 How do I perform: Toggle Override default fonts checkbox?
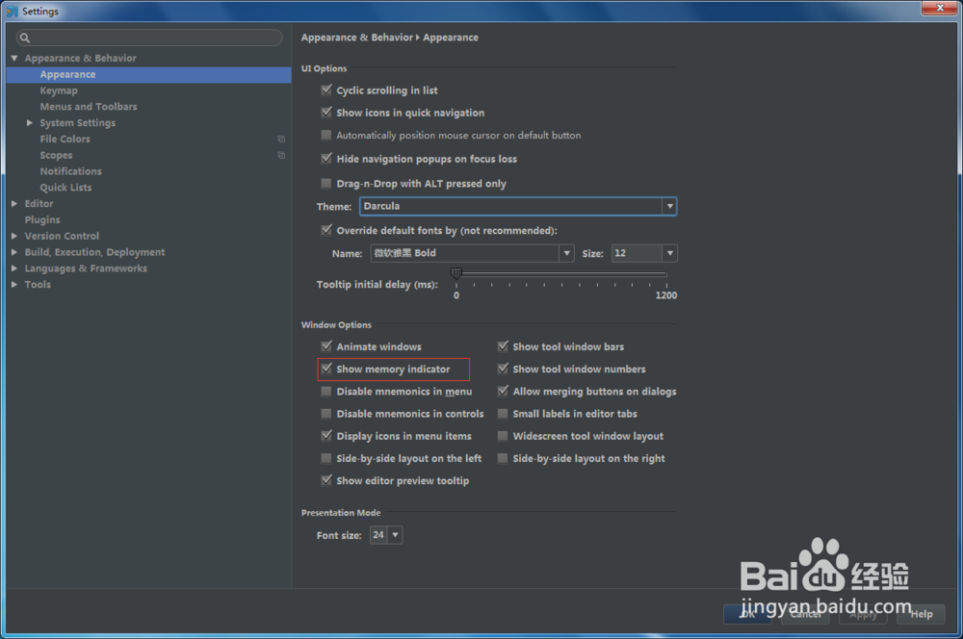(326, 230)
